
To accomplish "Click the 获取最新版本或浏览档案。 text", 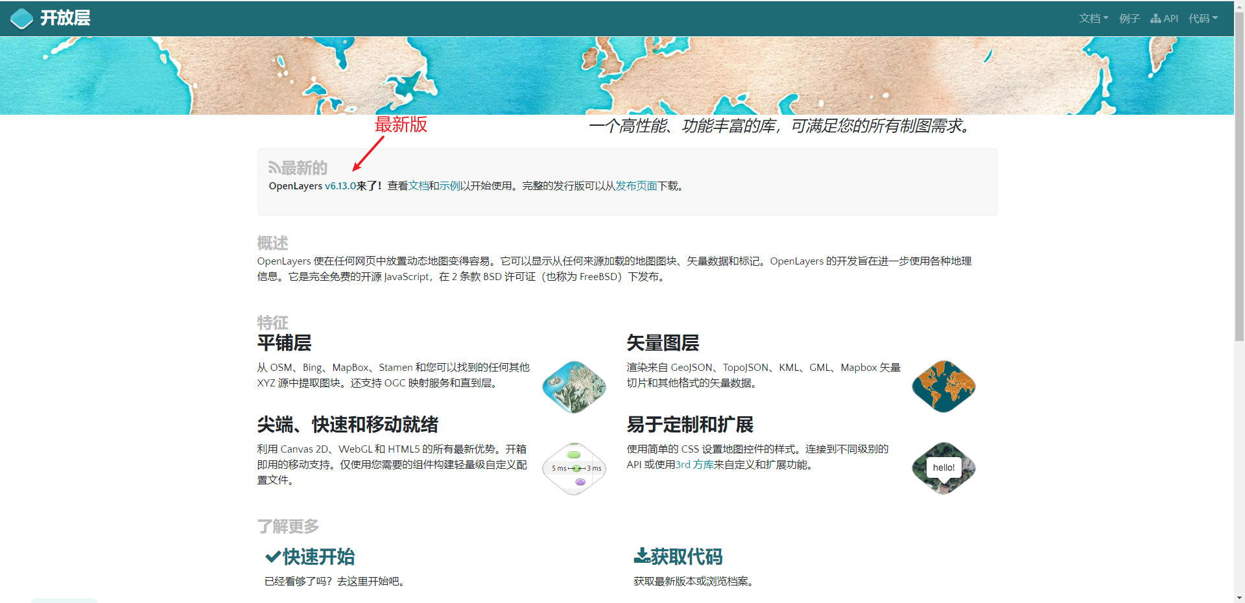I will (x=695, y=582).
